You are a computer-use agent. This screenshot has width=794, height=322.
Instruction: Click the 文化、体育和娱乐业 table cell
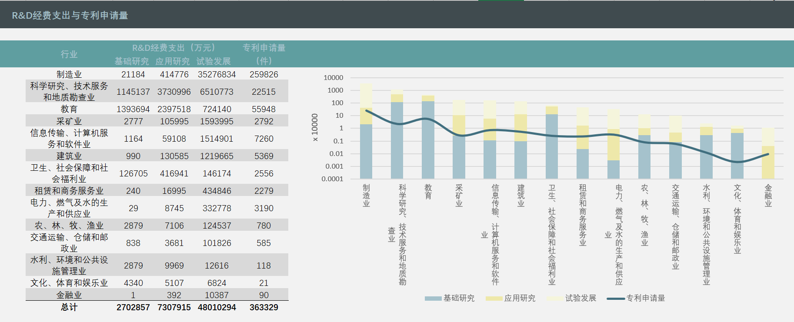click(69, 283)
